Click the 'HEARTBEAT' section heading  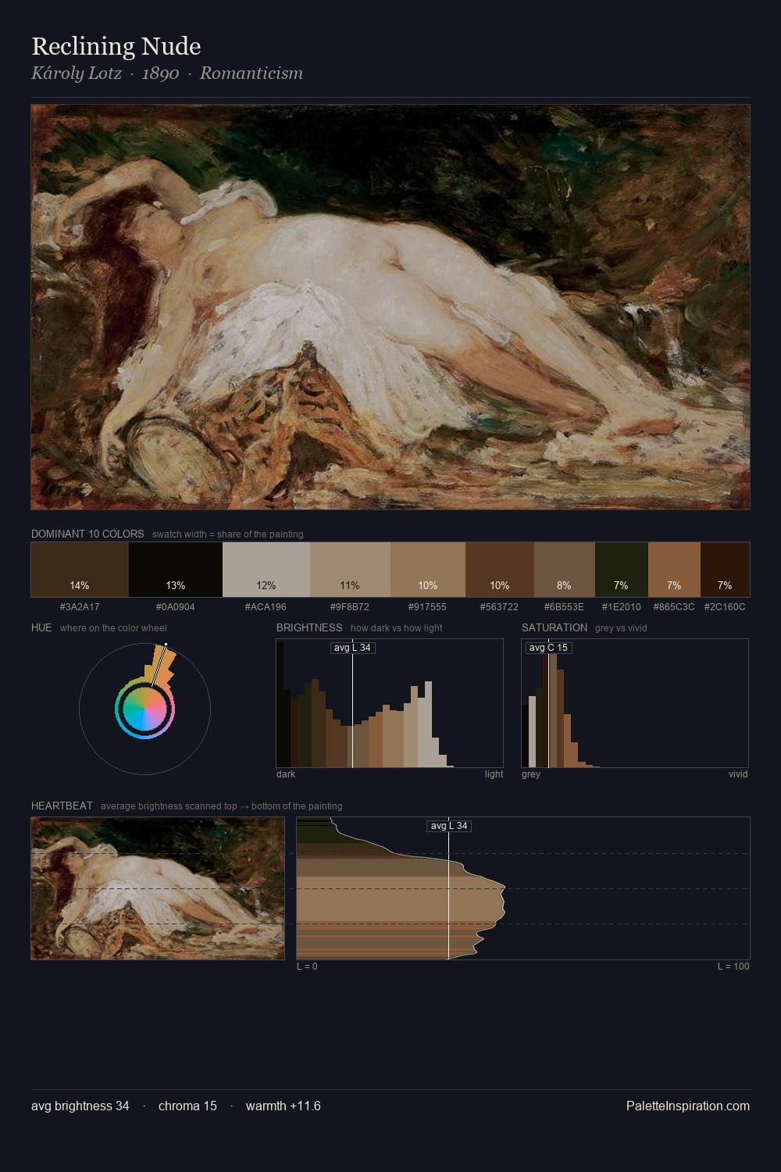[x=62, y=806]
